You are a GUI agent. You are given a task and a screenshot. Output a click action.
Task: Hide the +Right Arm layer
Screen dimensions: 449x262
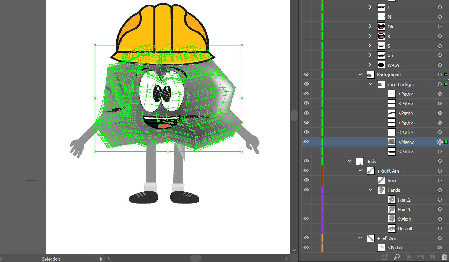pyautogui.click(x=306, y=171)
